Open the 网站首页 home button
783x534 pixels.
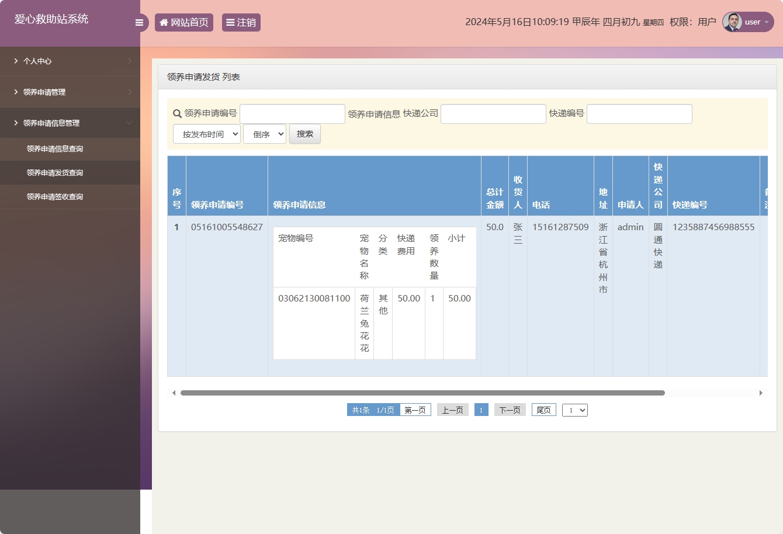pos(184,23)
